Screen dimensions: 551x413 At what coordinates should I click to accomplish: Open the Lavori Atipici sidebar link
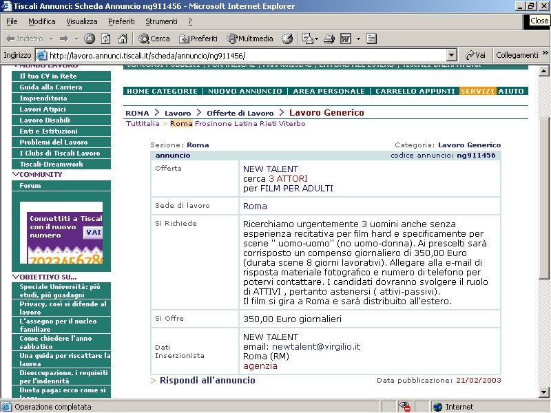pyautogui.click(x=61, y=109)
